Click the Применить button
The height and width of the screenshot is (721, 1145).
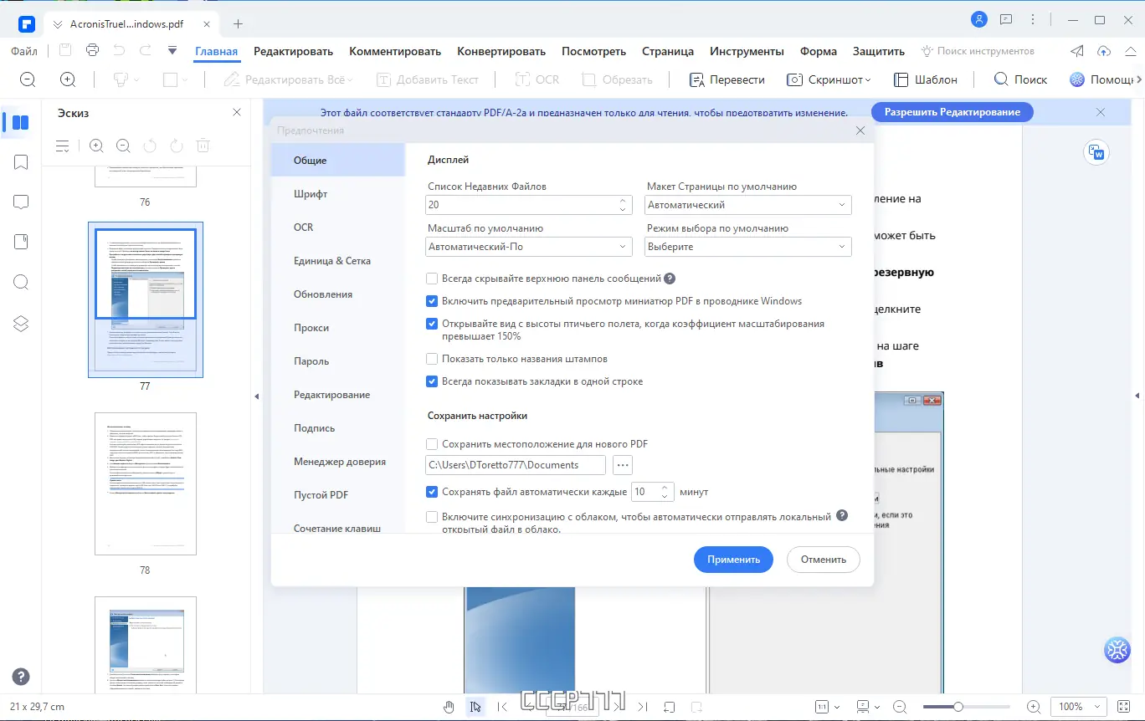pos(733,560)
